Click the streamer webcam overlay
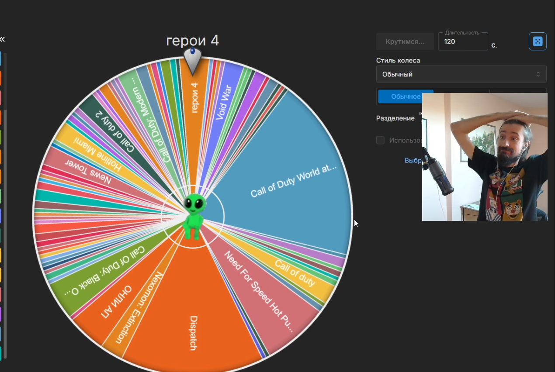This screenshot has height=372, width=555. [x=485, y=157]
